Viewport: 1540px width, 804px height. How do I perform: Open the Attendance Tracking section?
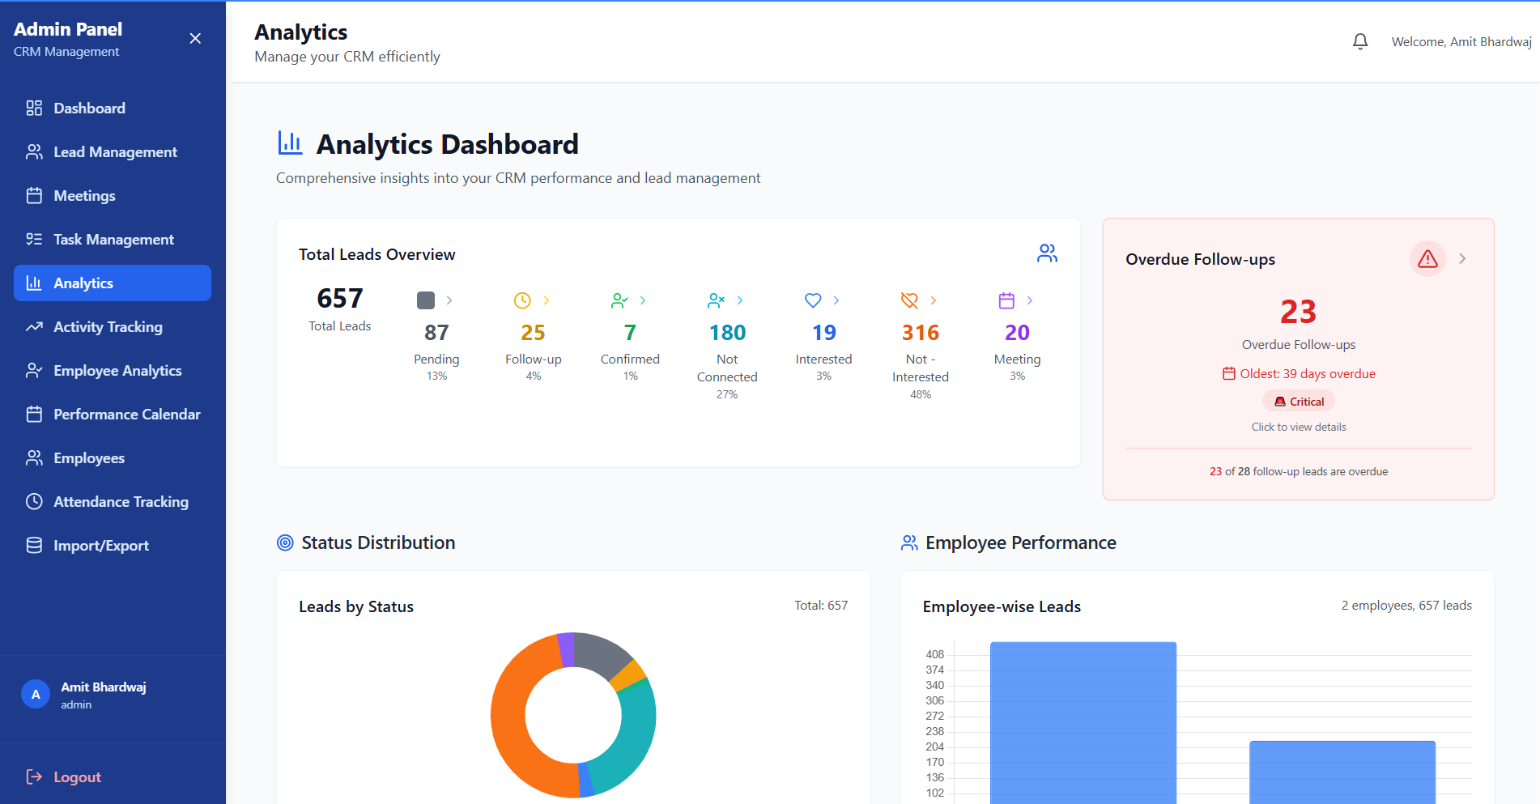120,502
